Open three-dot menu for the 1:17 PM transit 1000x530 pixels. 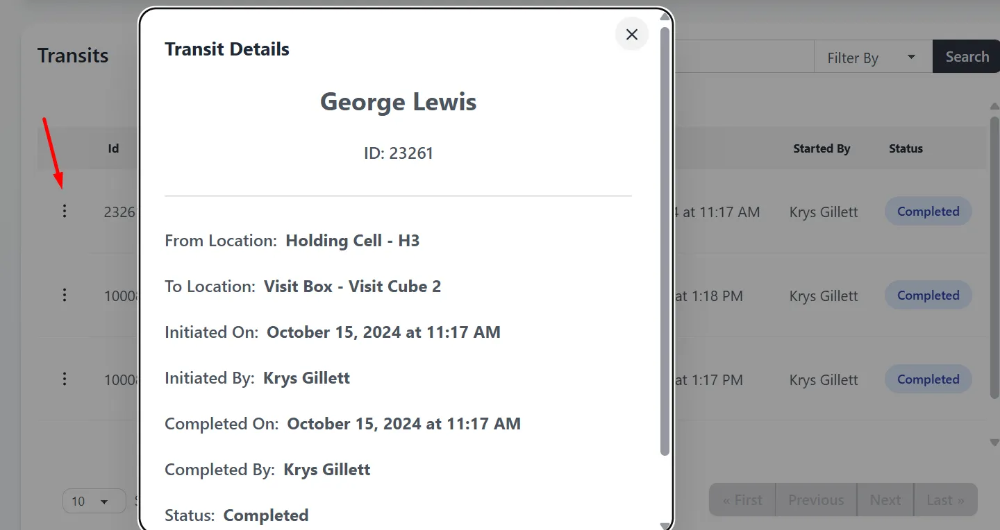[65, 379]
